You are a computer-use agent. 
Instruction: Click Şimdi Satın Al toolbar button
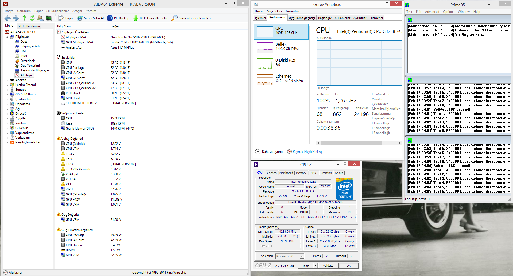[90, 18]
